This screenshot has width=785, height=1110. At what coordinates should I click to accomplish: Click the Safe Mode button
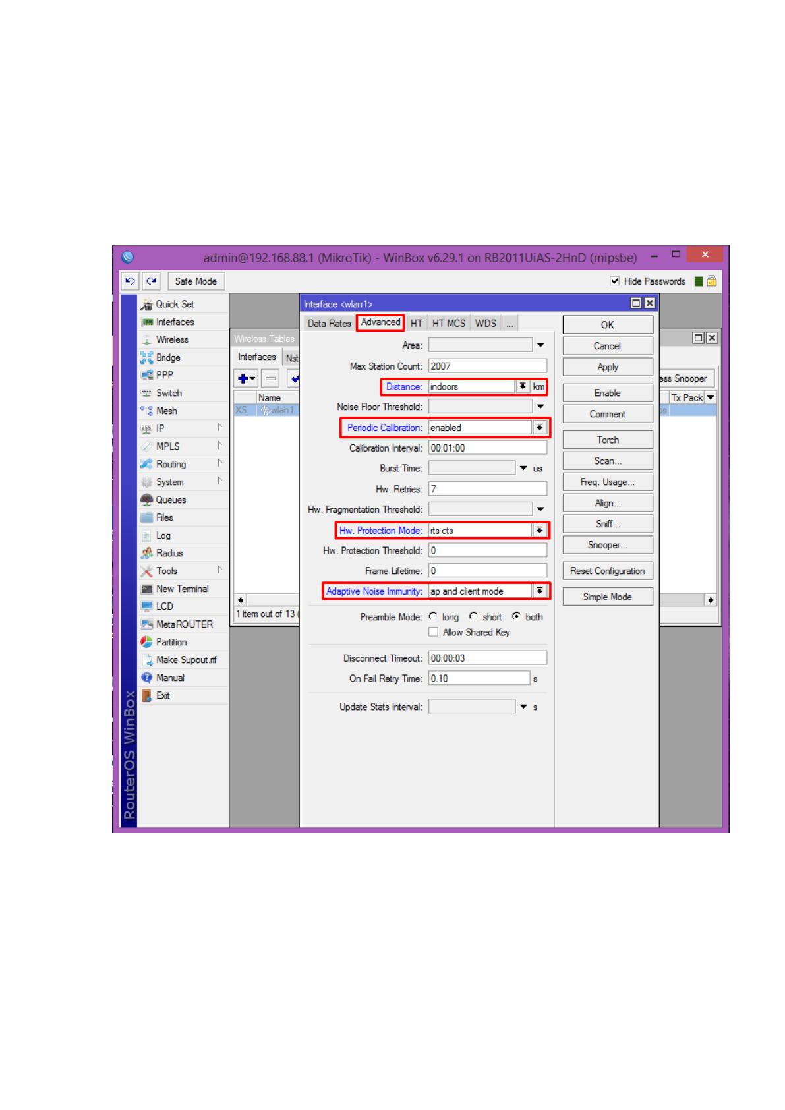(196, 281)
